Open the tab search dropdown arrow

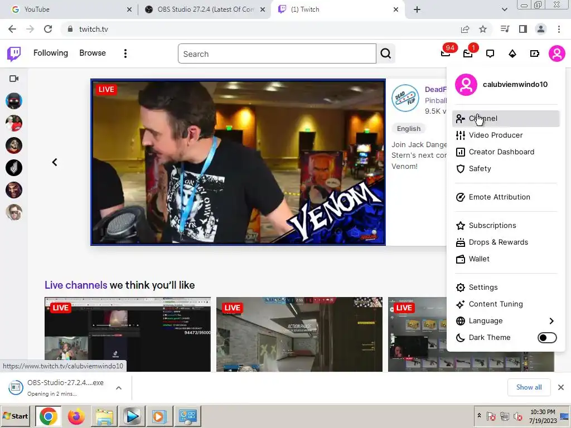[x=504, y=9]
